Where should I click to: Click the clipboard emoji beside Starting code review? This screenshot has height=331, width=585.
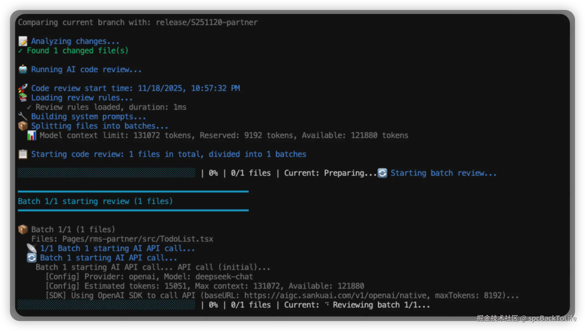23,154
